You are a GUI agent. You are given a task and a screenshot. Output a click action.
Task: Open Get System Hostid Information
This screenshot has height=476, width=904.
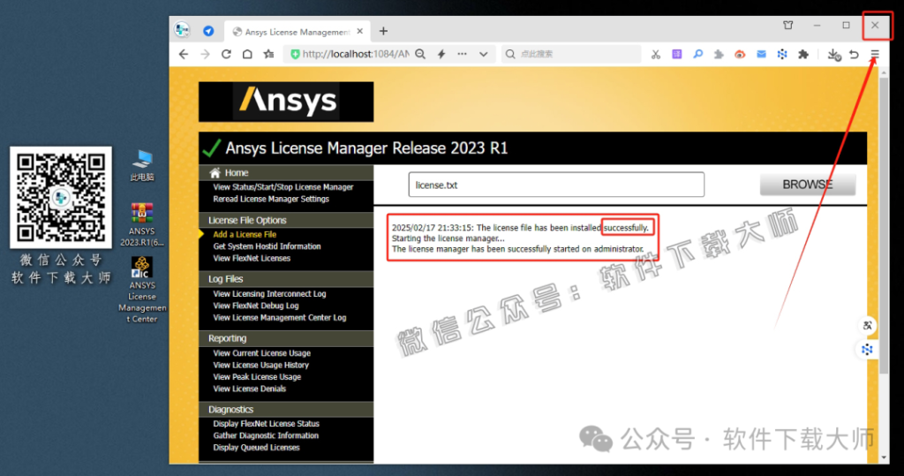[x=267, y=246]
